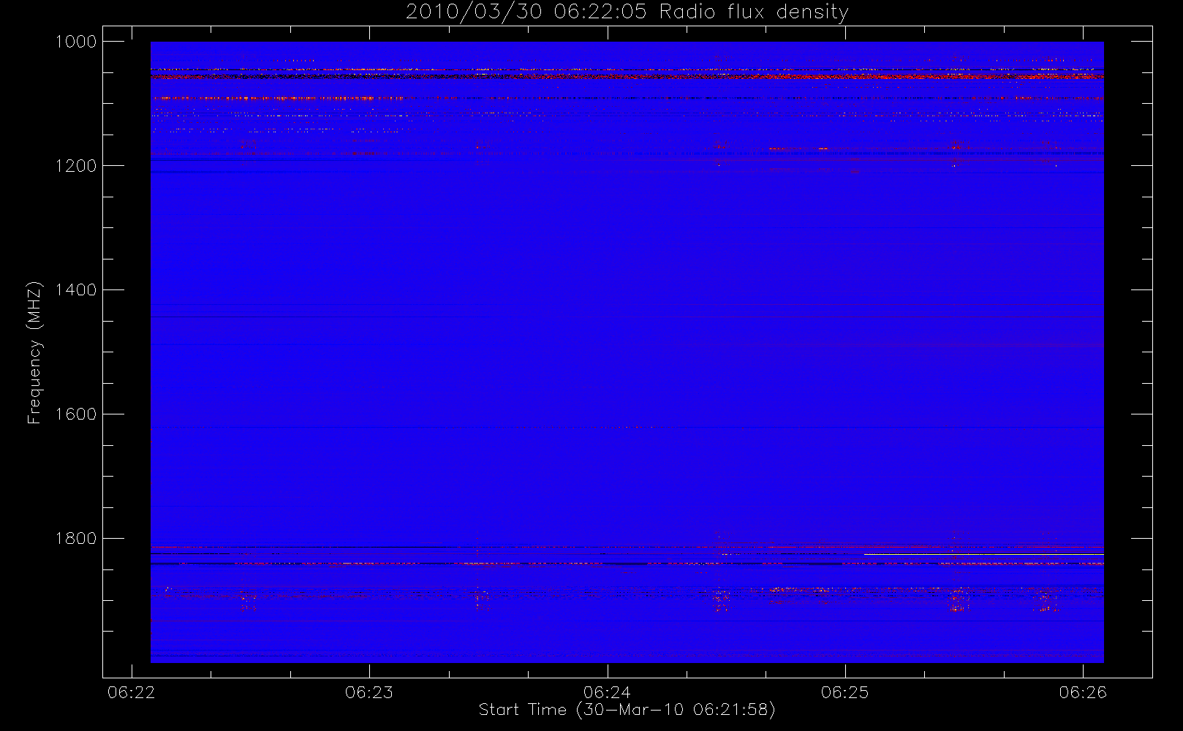1183x731 pixels.
Task: Click the 06:23 time tick label
Action: click(369, 692)
